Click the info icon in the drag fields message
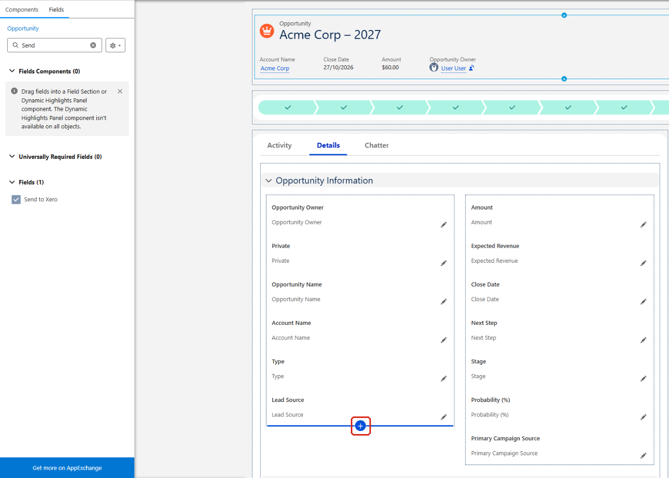 pyautogui.click(x=14, y=91)
